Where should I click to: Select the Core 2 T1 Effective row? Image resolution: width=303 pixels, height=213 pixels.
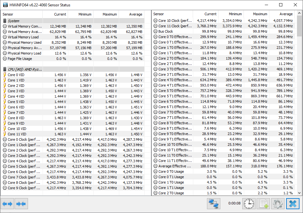[x=223, y=64]
